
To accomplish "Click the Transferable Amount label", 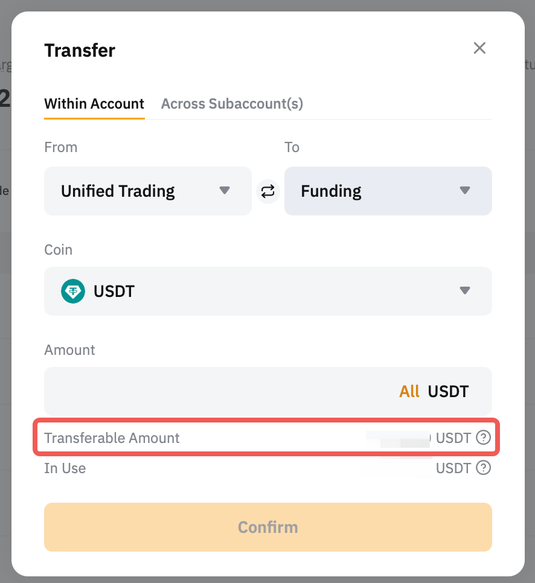I will click(x=112, y=438).
